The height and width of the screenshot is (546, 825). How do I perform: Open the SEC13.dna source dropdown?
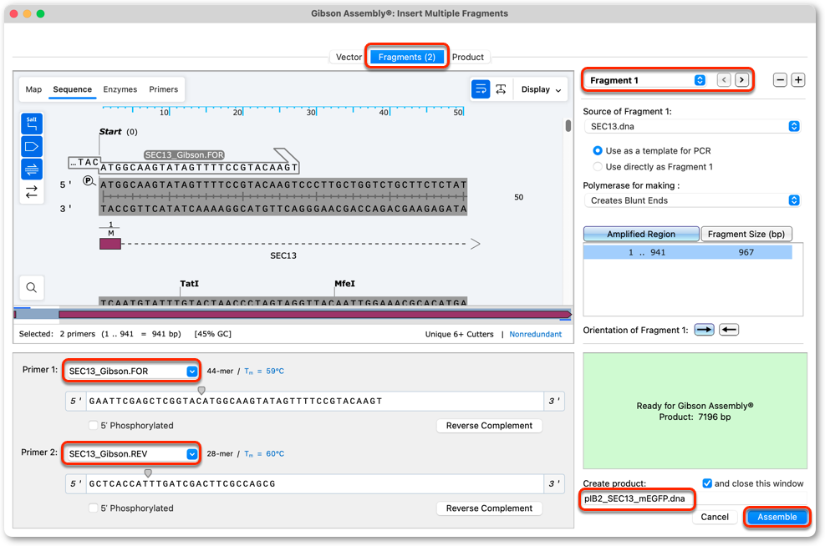coord(692,126)
